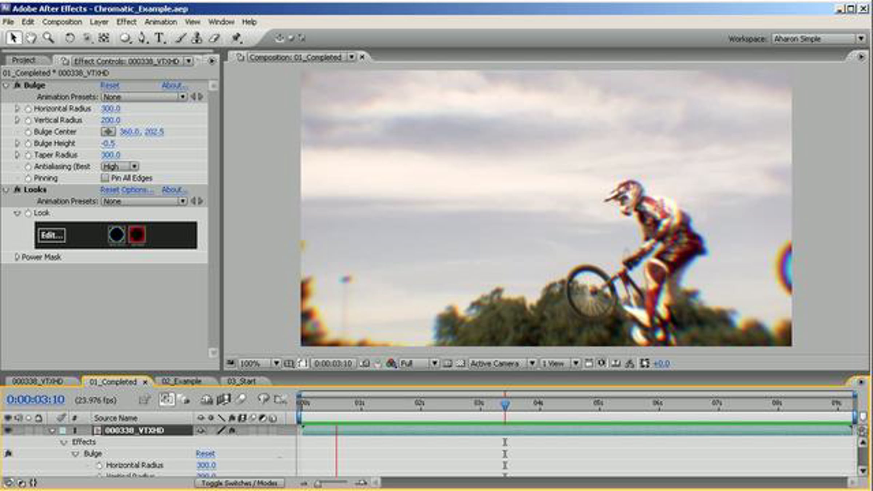873x491 pixels.
Task: Enable the Pin All Edges checkbox
Action: [105, 178]
